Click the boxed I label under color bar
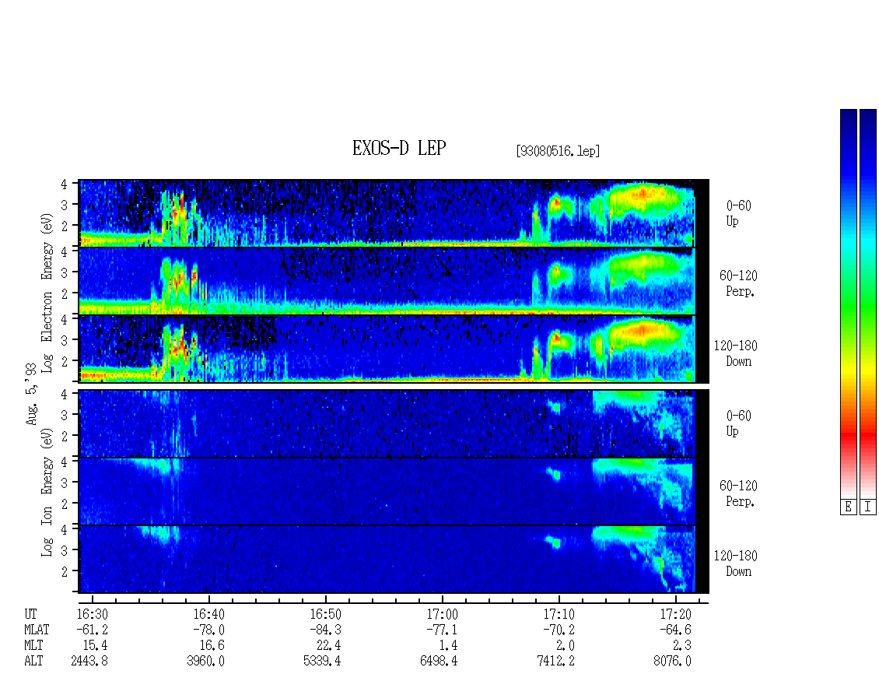879x681 pixels. [x=868, y=507]
